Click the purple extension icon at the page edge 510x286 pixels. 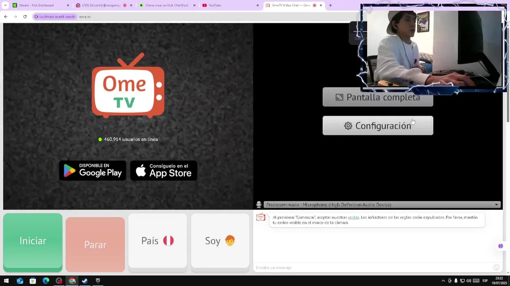500,246
